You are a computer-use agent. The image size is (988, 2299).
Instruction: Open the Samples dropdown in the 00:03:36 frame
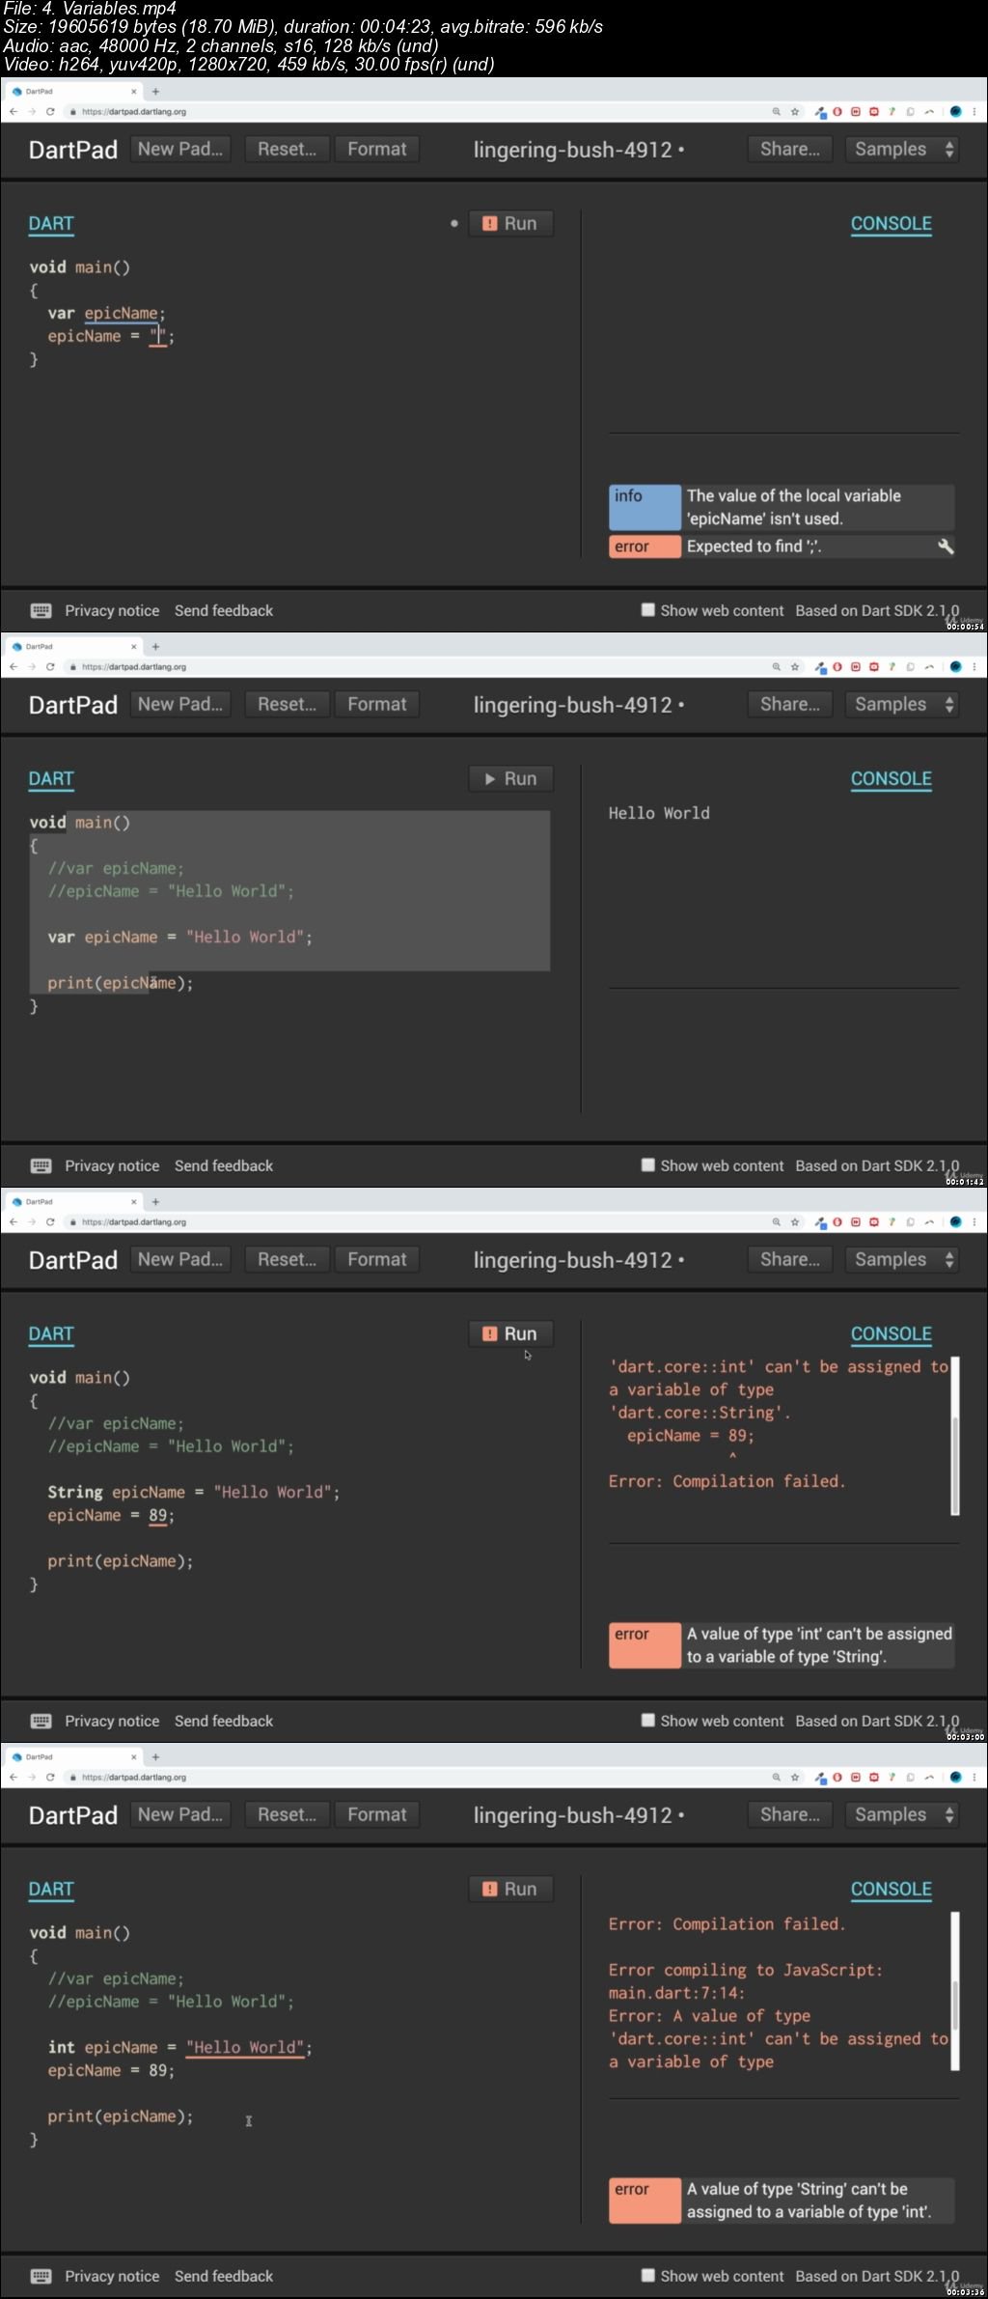pyautogui.click(x=902, y=1814)
